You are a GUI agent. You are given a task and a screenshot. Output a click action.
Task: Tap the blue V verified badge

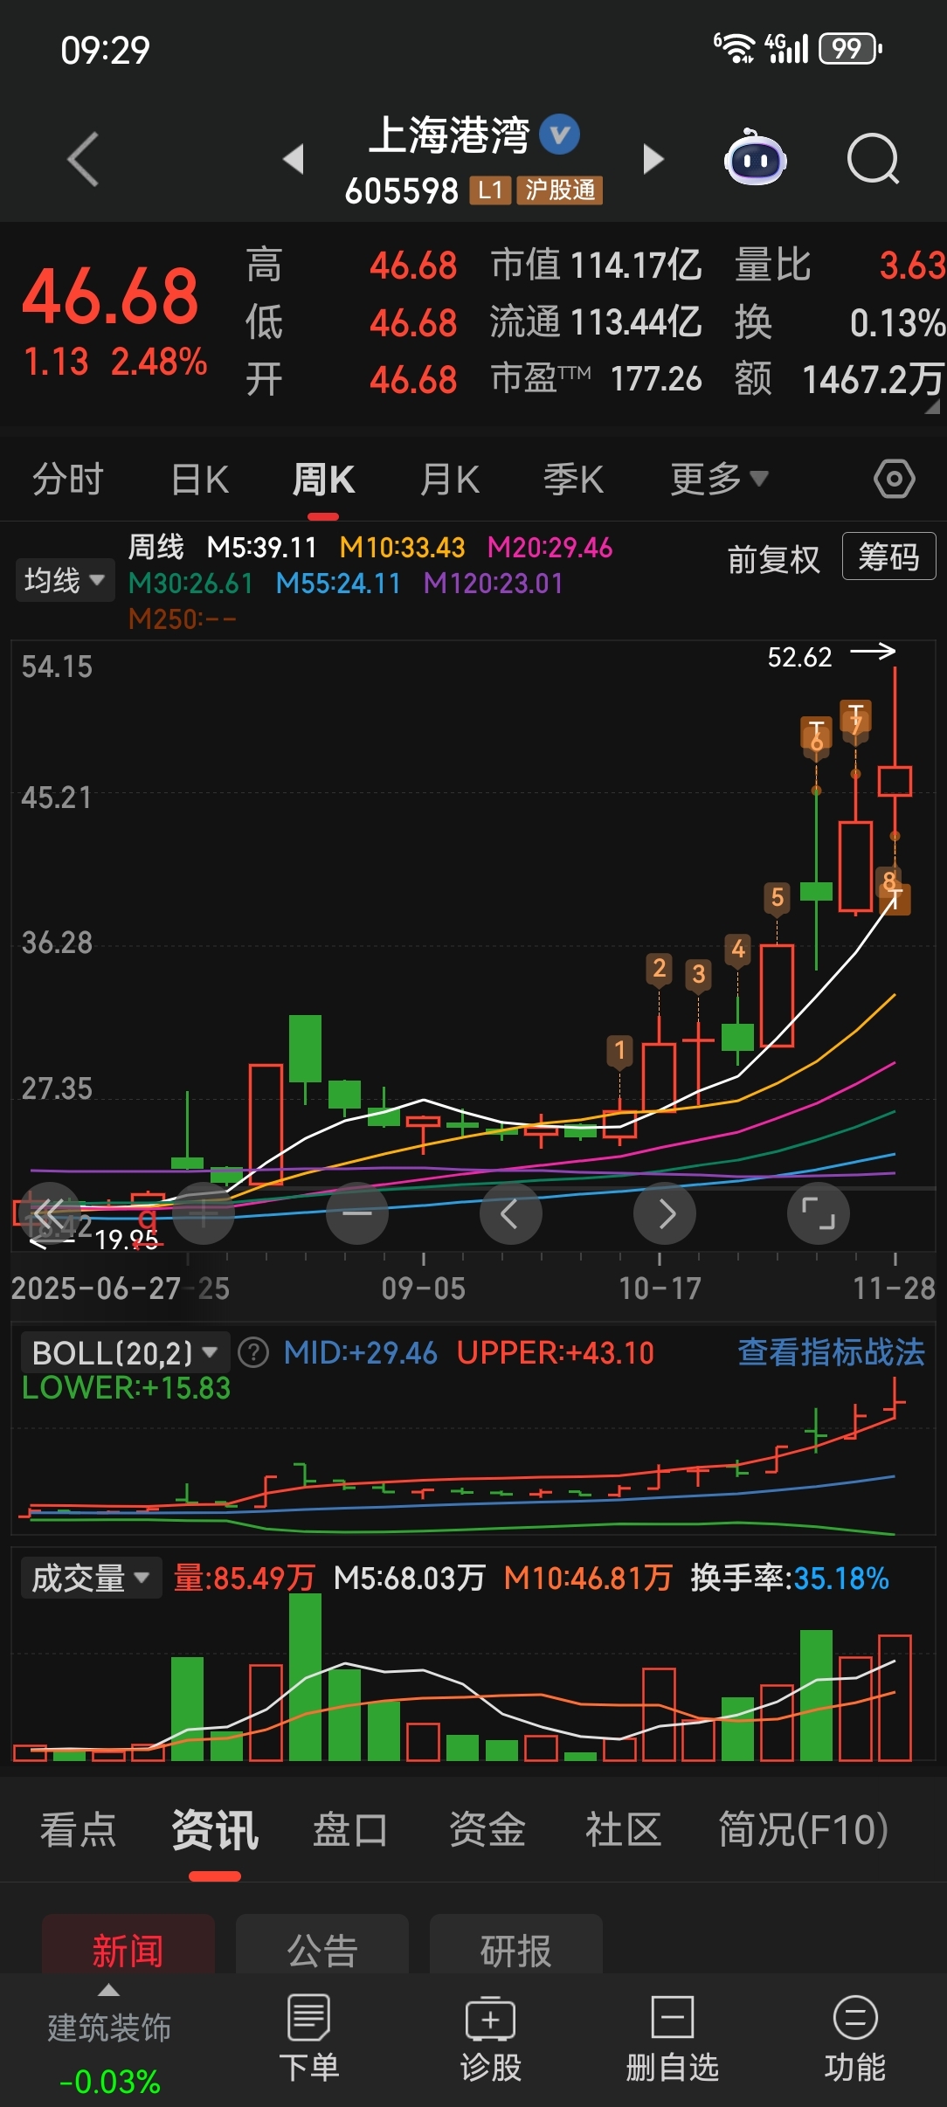(x=560, y=135)
